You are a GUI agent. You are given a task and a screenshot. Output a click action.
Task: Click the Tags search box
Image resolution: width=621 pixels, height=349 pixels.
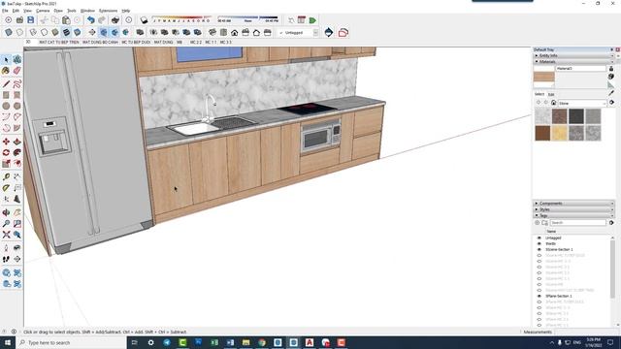[x=578, y=223]
